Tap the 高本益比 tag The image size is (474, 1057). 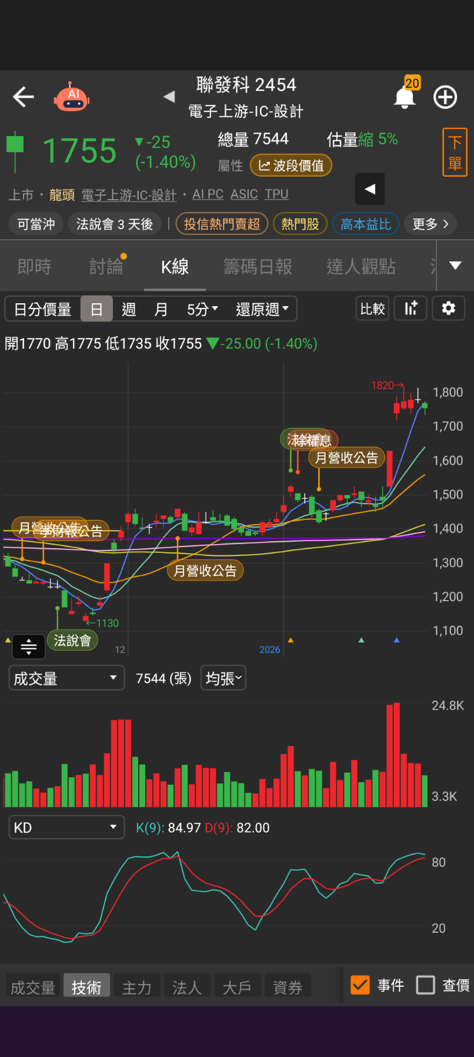click(x=366, y=224)
